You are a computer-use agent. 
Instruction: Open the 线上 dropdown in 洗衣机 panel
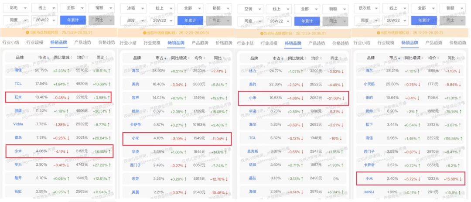pyautogui.click(x=395, y=8)
